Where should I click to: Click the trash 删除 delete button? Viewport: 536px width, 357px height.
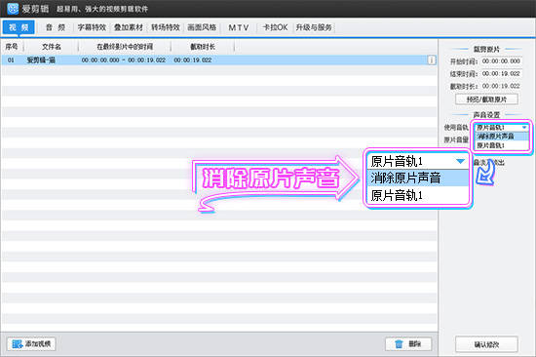(x=408, y=344)
